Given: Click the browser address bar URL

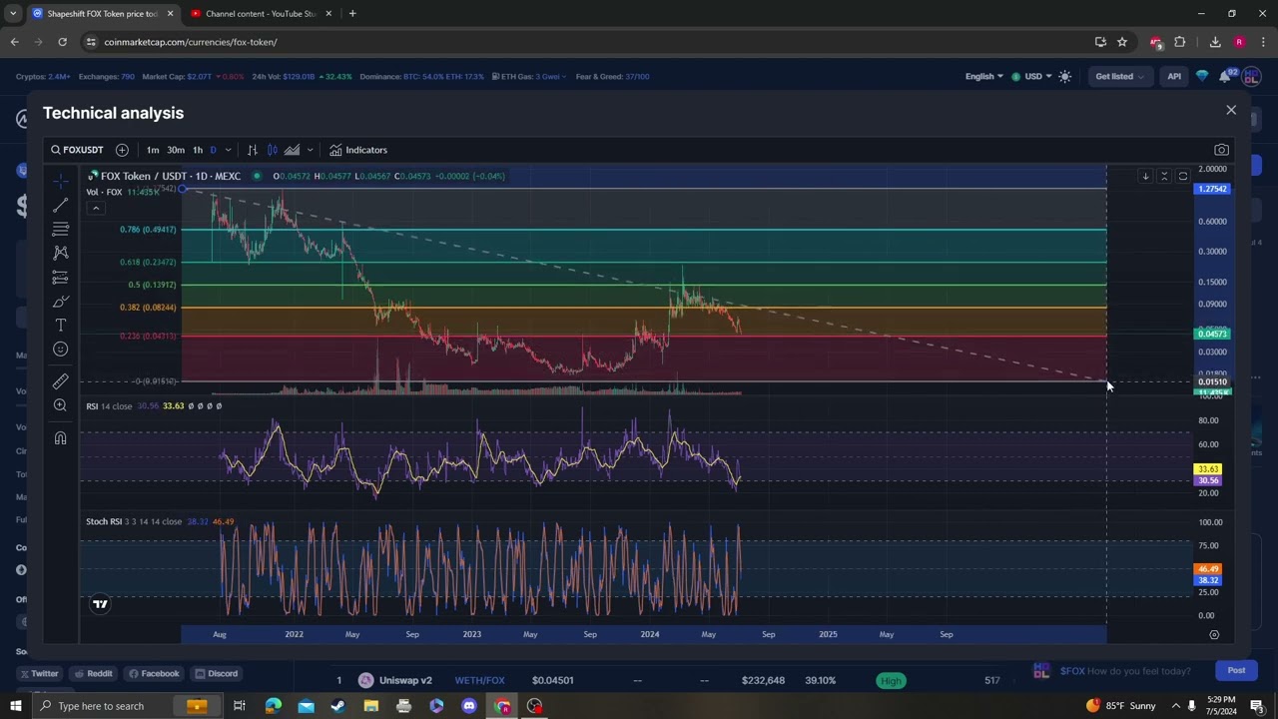Looking at the screenshot, I should (x=191, y=42).
